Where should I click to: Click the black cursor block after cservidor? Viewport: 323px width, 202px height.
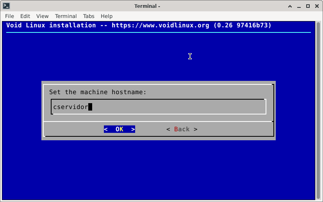click(x=90, y=107)
